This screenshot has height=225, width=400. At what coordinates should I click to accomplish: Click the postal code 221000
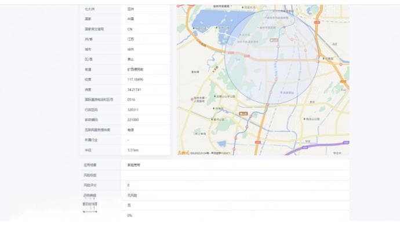coord(133,120)
